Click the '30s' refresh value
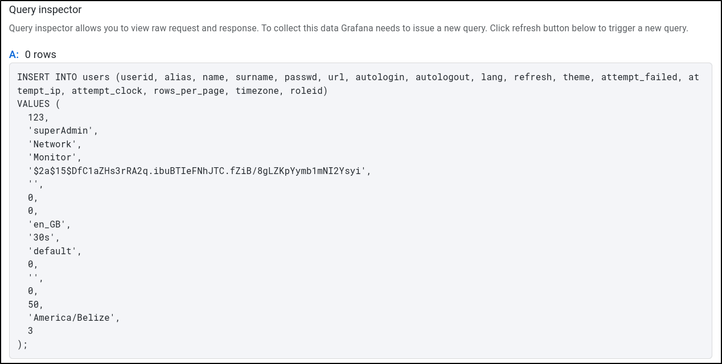Viewport: 722px width, 364px height. pos(44,237)
